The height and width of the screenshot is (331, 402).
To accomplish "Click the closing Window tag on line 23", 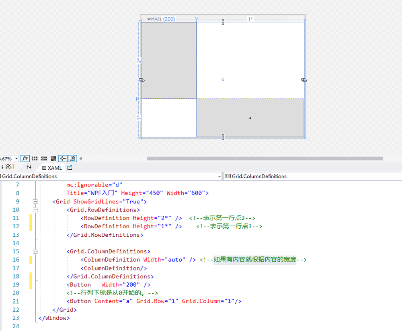I will click(x=54, y=318).
